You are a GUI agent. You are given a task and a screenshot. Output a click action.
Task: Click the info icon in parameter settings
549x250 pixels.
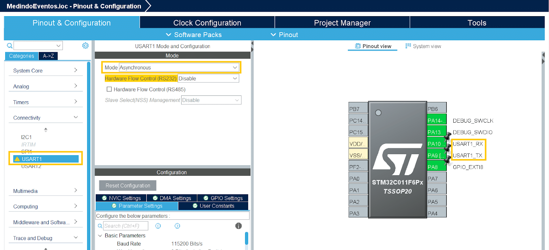pyautogui.click(x=238, y=226)
